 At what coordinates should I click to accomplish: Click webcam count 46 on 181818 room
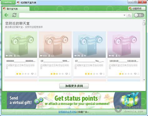(111, 56)
